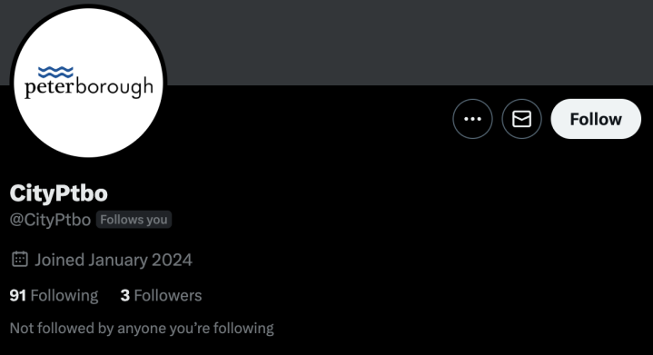This screenshot has width=653, height=355.
Task: Open the 3 Followers list
Action: (x=161, y=295)
